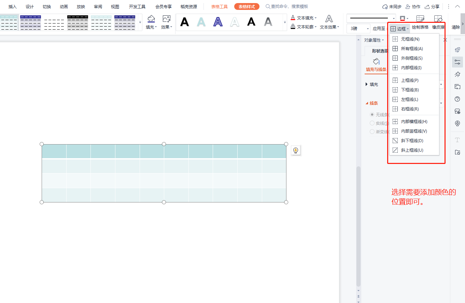Apply blue outlined WordArt style
465x303 pixels.
(x=218, y=22)
